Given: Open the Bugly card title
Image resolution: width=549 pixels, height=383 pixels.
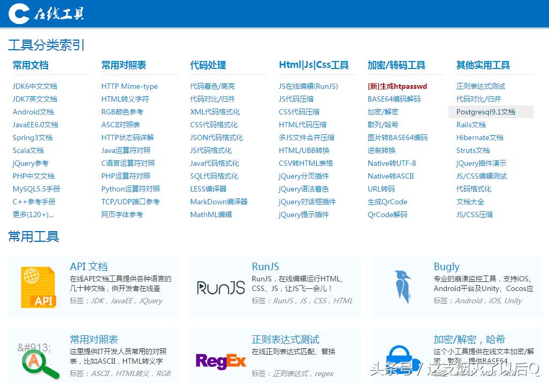Looking at the screenshot, I should click(x=446, y=266).
